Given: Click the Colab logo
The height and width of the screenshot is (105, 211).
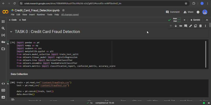Looking at the screenshot, I should [5, 12].
